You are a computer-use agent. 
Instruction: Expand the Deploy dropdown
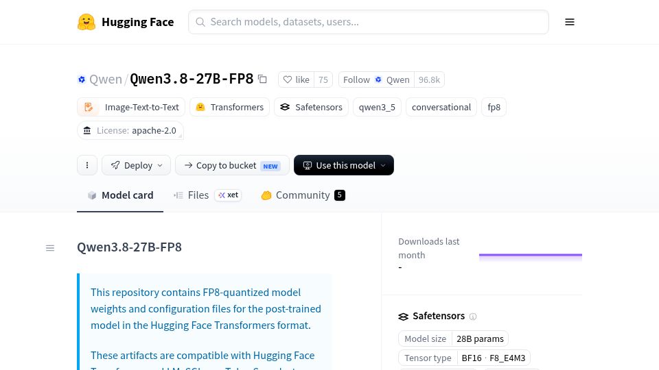click(136, 165)
